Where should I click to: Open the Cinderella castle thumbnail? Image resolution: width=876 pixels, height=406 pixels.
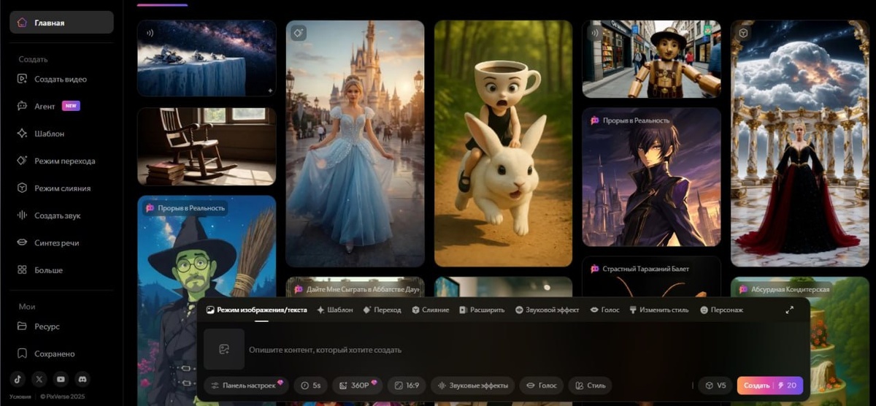(x=355, y=143)
